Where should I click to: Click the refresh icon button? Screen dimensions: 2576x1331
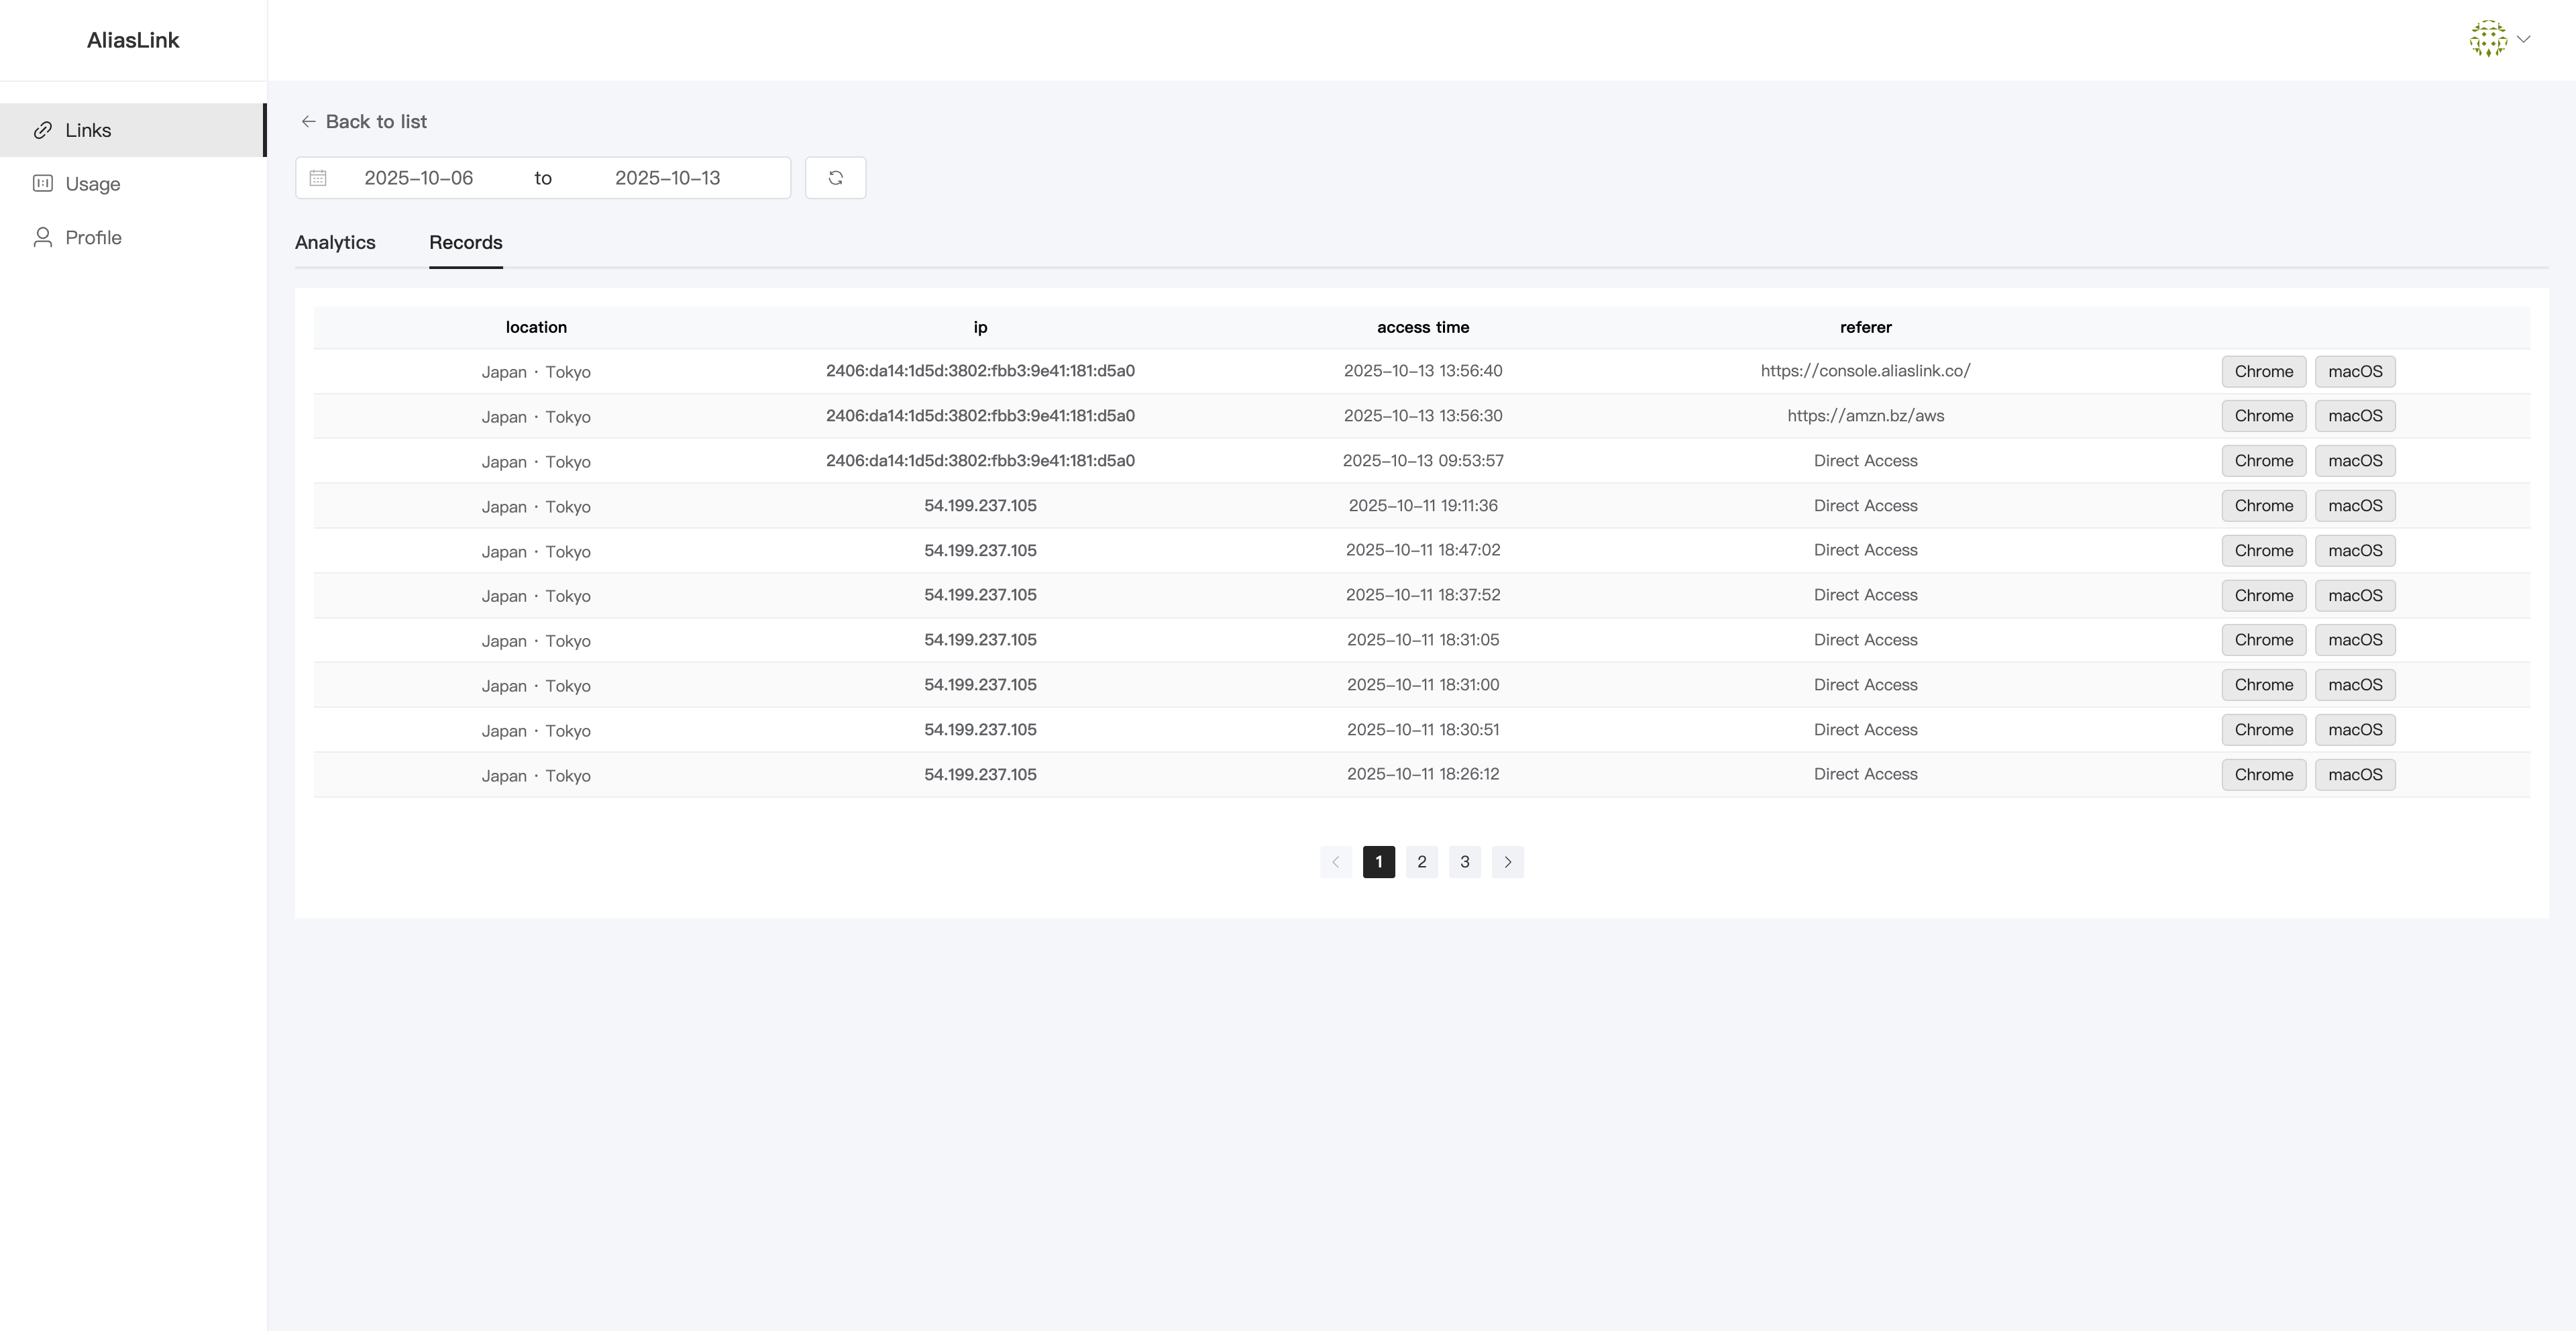[x=835, y=178]
